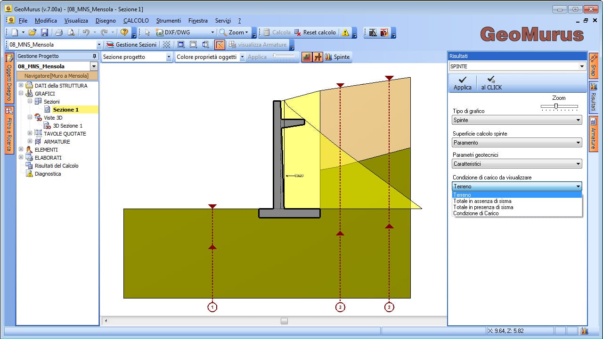603x339 pixels.
Task: Open file with the folder icon
Action: tap(32, 32)
